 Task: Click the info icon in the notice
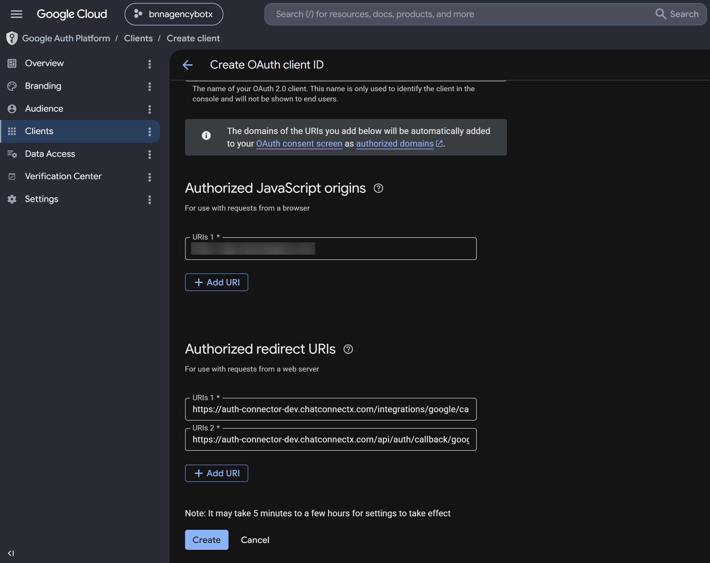[206, 135]
